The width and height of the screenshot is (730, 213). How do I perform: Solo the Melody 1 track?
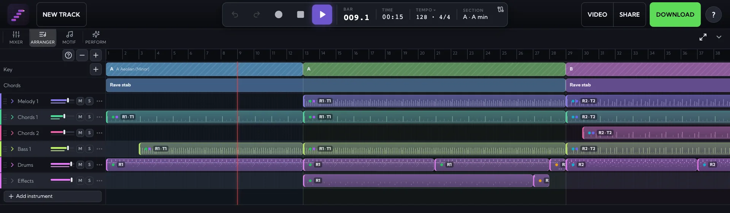pyautogui.click(x=89, y=101)
